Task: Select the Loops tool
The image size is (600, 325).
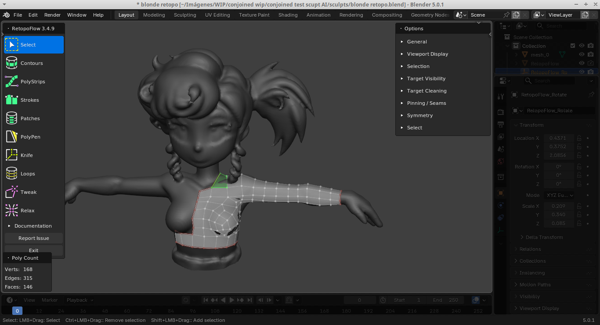Action: point(34,174)
